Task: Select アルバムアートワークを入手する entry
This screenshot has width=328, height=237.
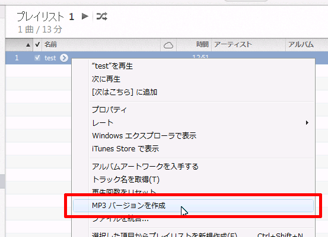Action: pyautogui.click(x=145, y=166)
